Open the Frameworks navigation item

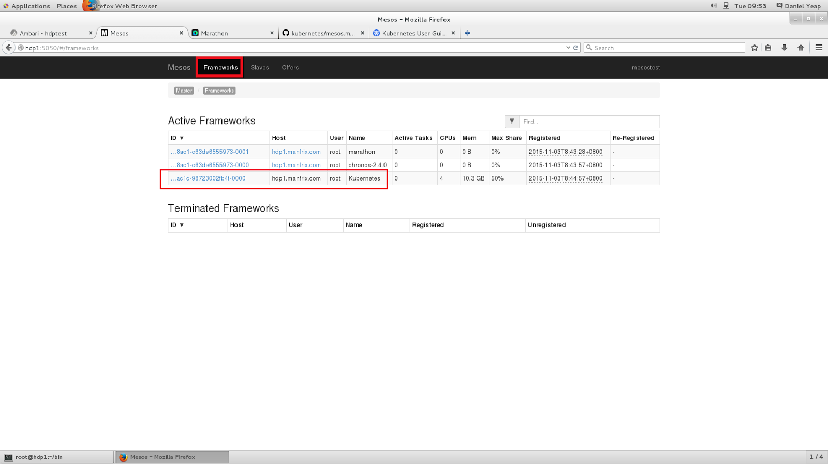click(x=220, y=67)
